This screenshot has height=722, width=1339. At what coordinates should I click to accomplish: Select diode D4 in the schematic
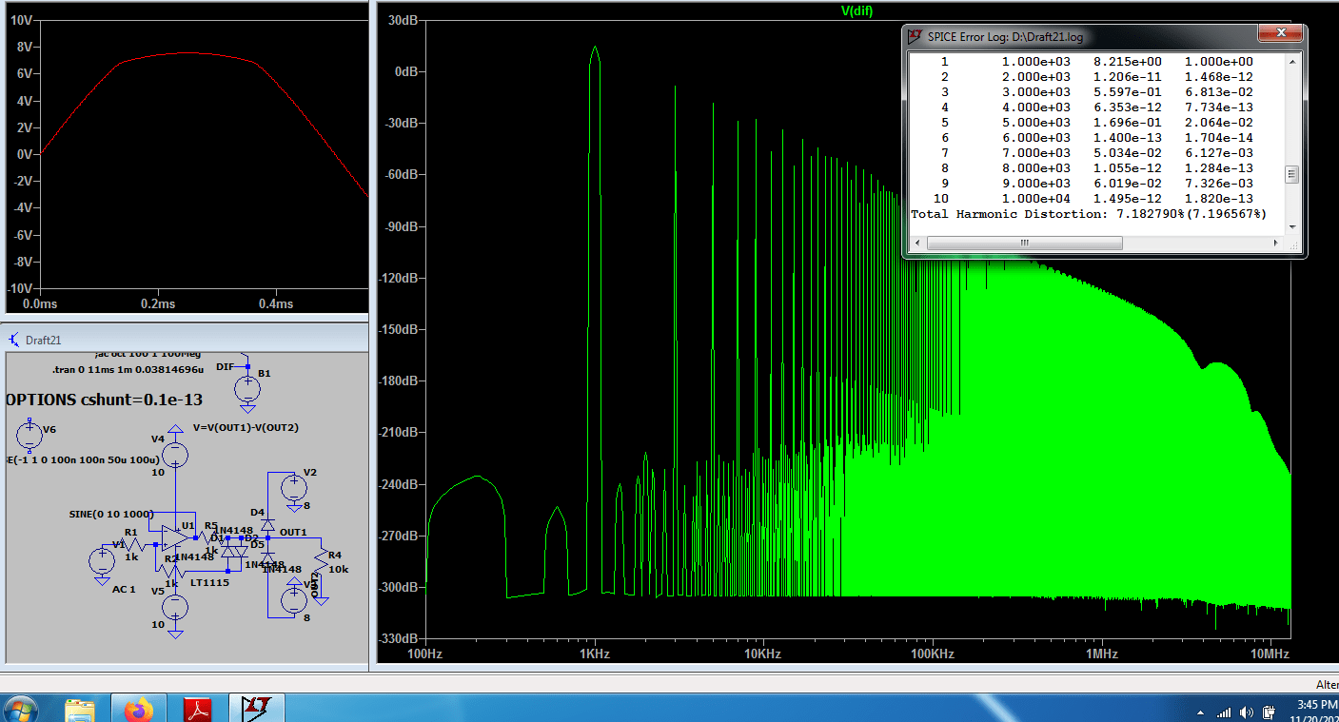pyautogui.click(x=268, y=524)
